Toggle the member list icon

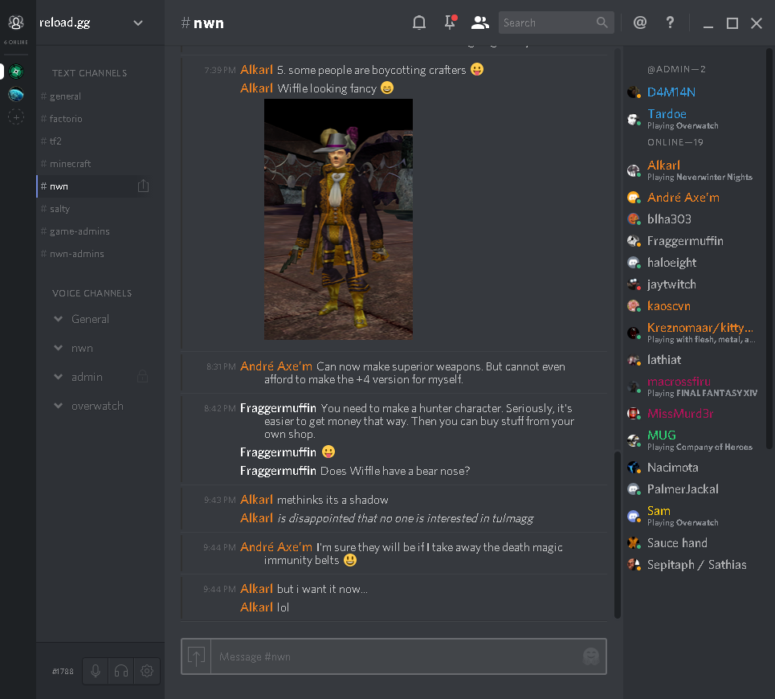click(x=480, y=22)
